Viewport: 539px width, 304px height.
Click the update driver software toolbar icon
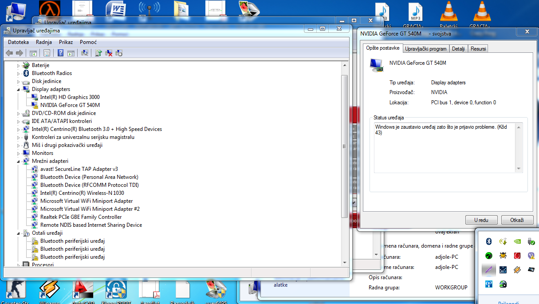[x=98, y=53]
